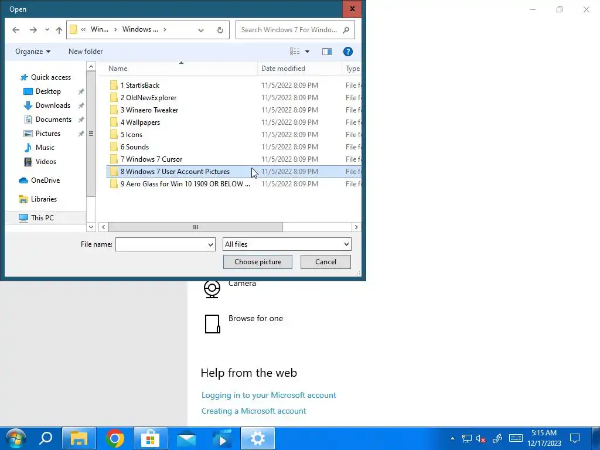Open Microsoft Store from taskbar
The image size is (600, 450).
pos(151,438)
